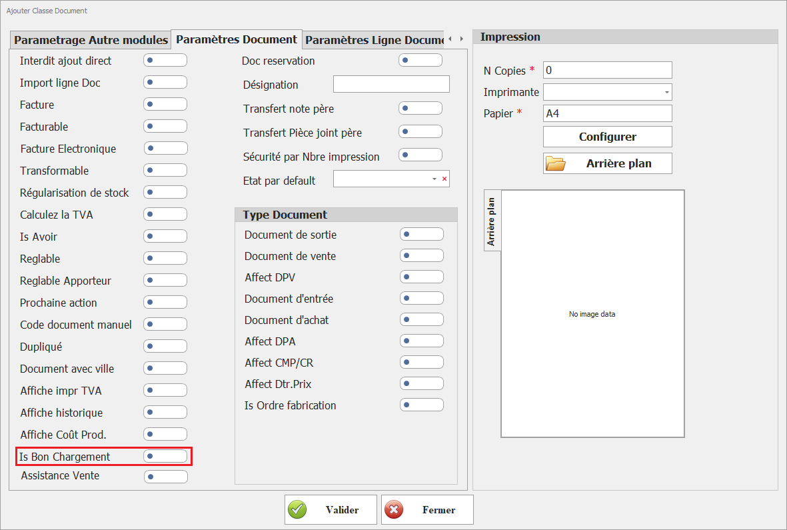Click the Papier field showing A4
Viewport: 787px width, 530px height.
[607, 113]
